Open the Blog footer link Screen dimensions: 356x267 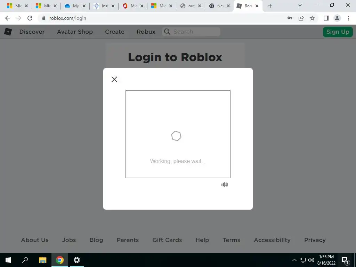[96, 240]
